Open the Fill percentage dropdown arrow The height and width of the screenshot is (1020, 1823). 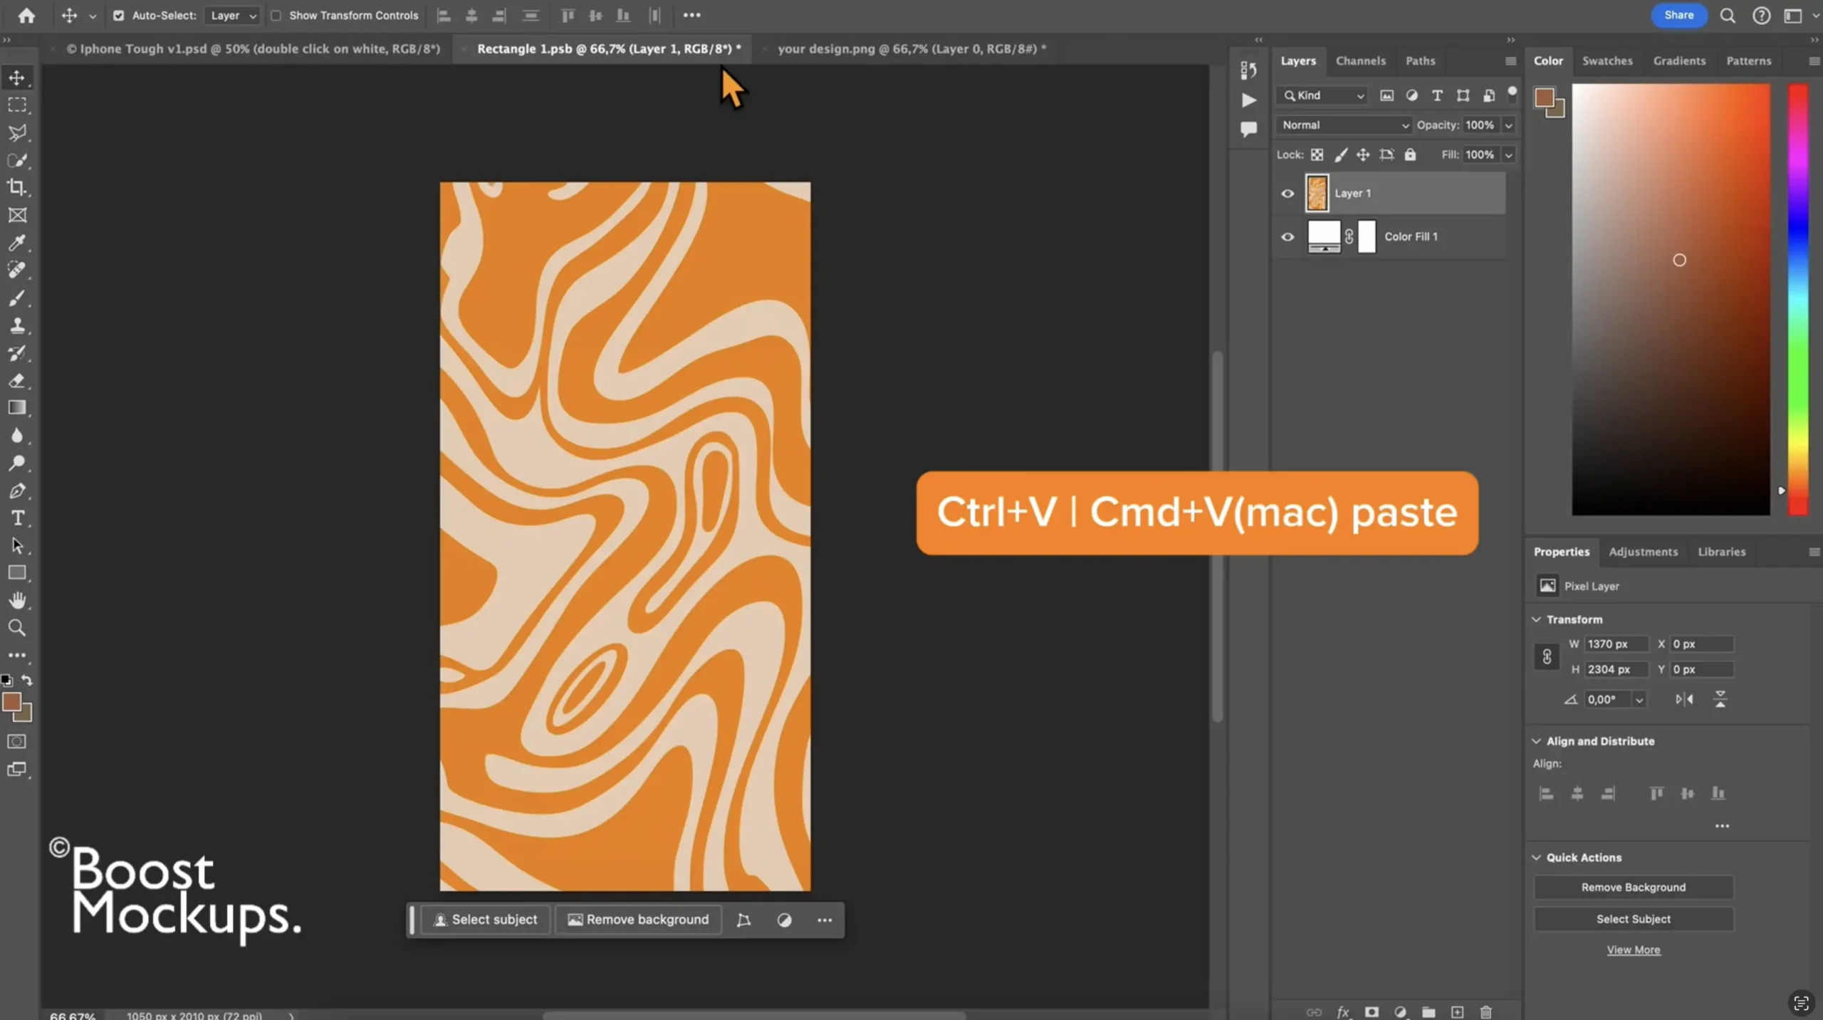[1508, 155]
